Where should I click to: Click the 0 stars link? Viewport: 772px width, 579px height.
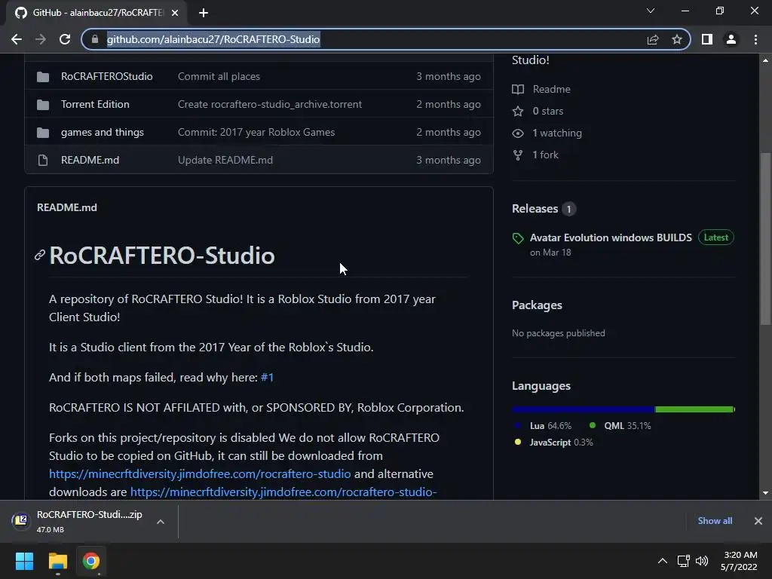547,112
